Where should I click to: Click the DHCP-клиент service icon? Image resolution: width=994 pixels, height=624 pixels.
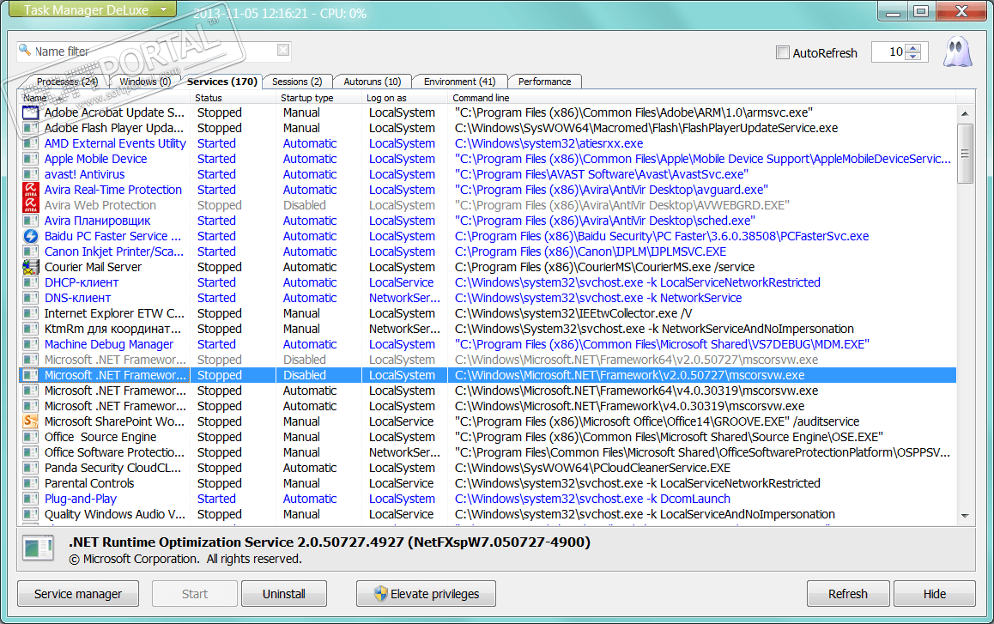(x=30, y=282)
